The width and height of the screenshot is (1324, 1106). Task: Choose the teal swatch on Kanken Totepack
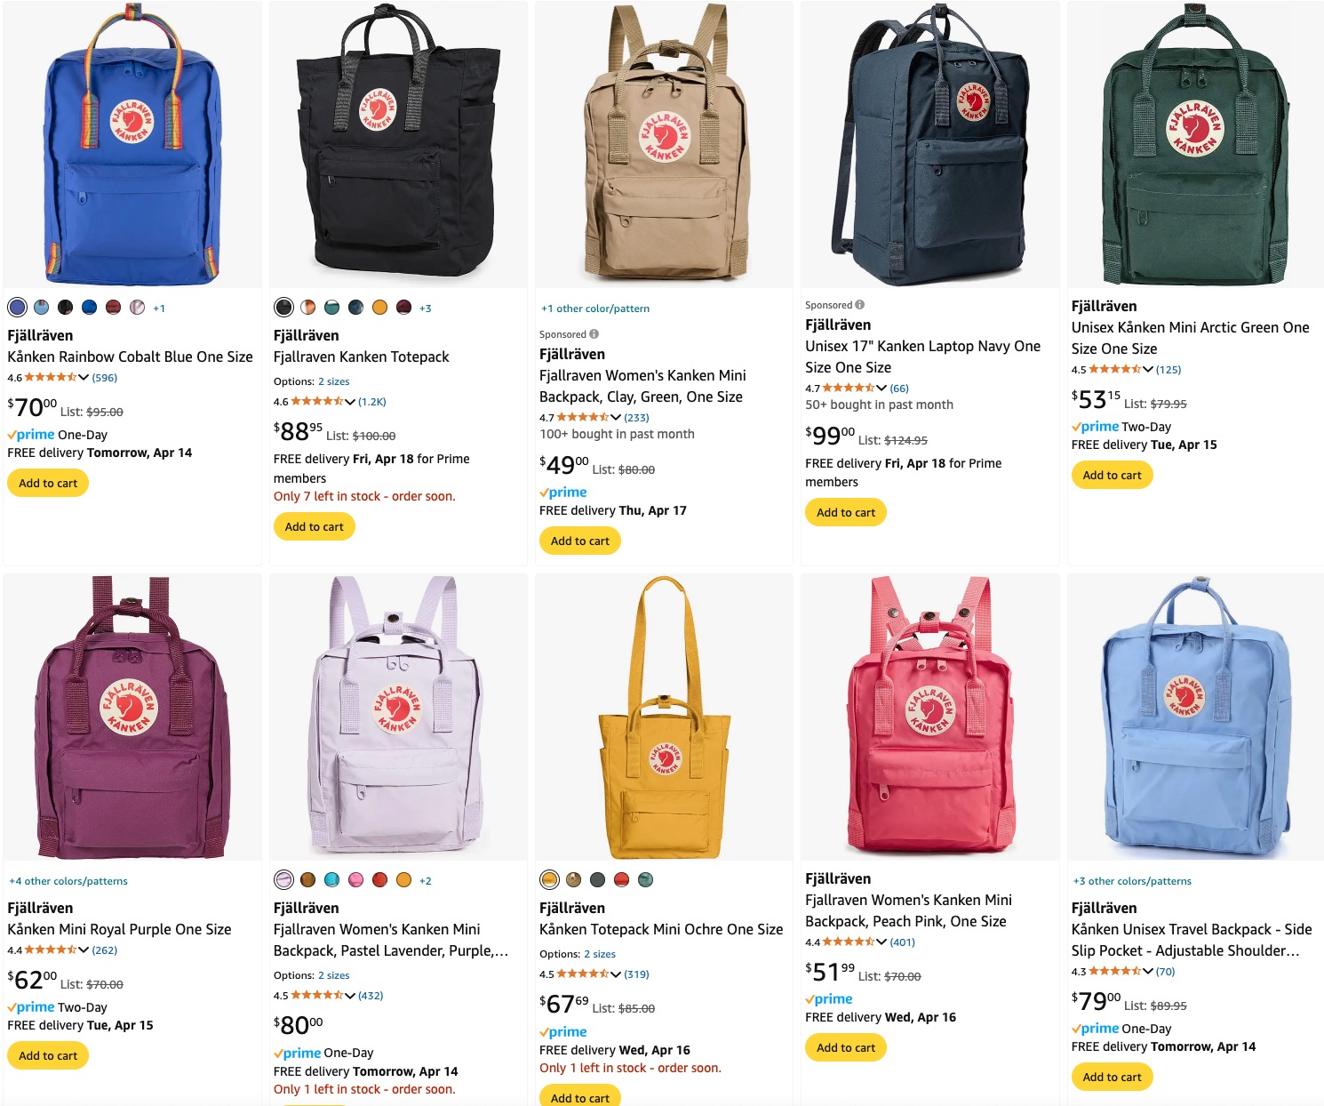point(331,308)
